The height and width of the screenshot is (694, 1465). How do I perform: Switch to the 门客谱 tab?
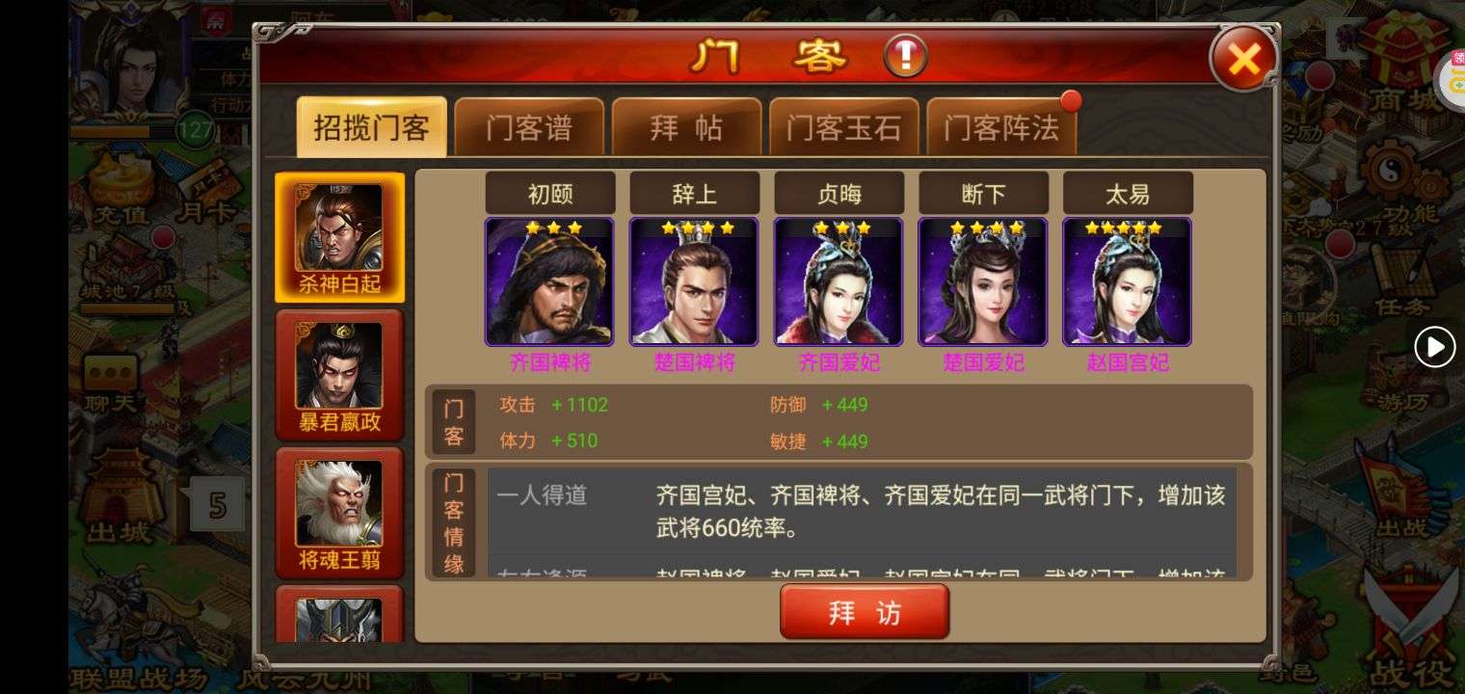[529, 127]
